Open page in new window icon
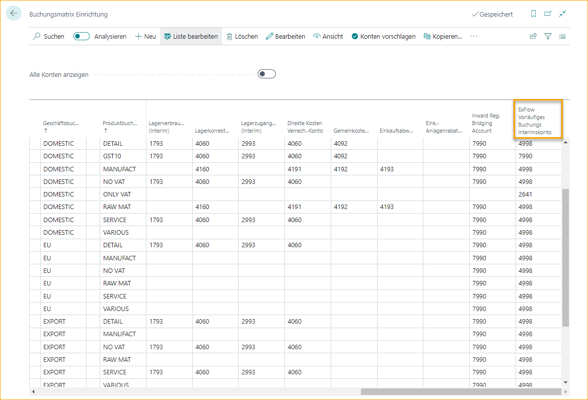This screenshot has width=588, height=400. (x=548, y=14)
